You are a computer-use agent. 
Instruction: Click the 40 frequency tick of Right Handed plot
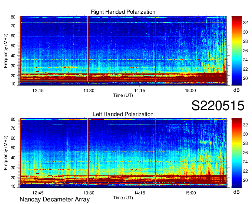point(13,56)
